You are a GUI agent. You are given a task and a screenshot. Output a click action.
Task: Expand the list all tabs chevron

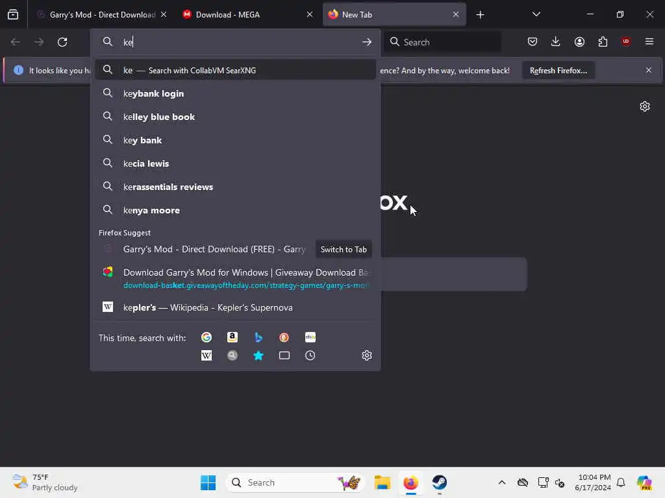(x=536, y=14)
